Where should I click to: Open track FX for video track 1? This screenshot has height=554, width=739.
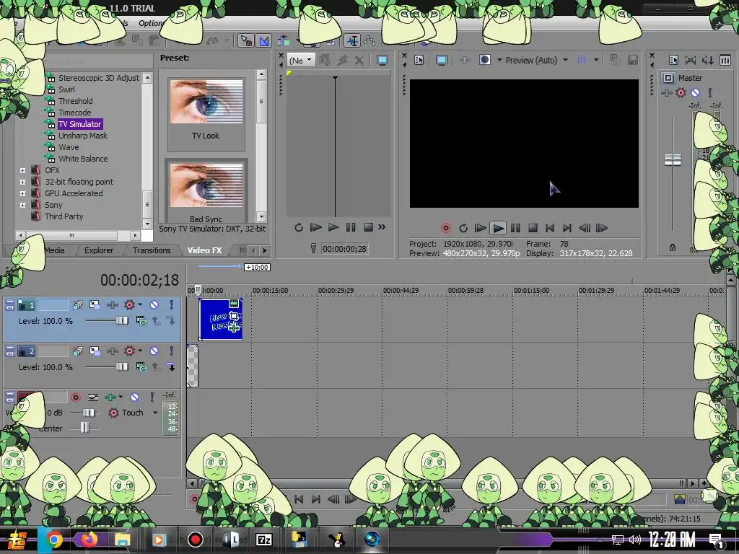coord(112,305)
